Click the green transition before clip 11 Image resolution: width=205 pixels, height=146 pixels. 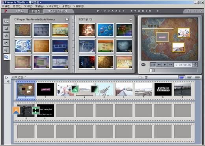(36, 110)
